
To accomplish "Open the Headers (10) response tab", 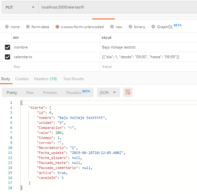I will pos(45,79).
